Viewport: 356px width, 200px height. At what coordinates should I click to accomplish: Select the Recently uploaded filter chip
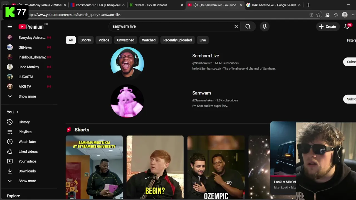177,40
